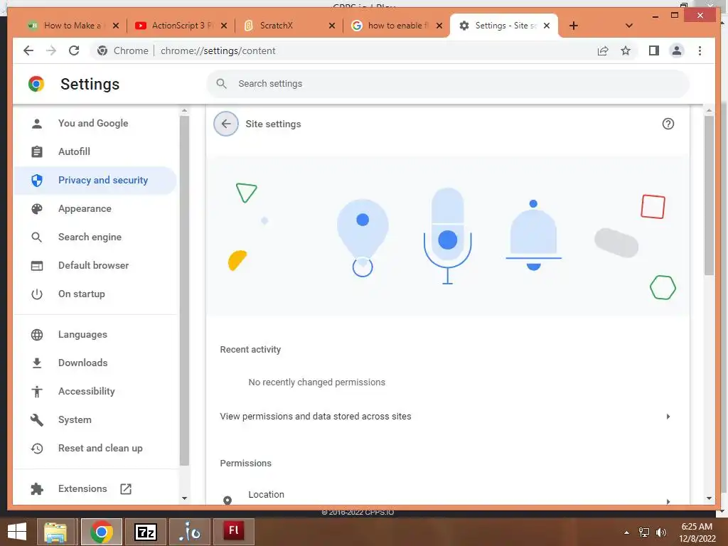Open the side panel icon
728x546 pixels.
pyautogui.click(x=654, y=50)
